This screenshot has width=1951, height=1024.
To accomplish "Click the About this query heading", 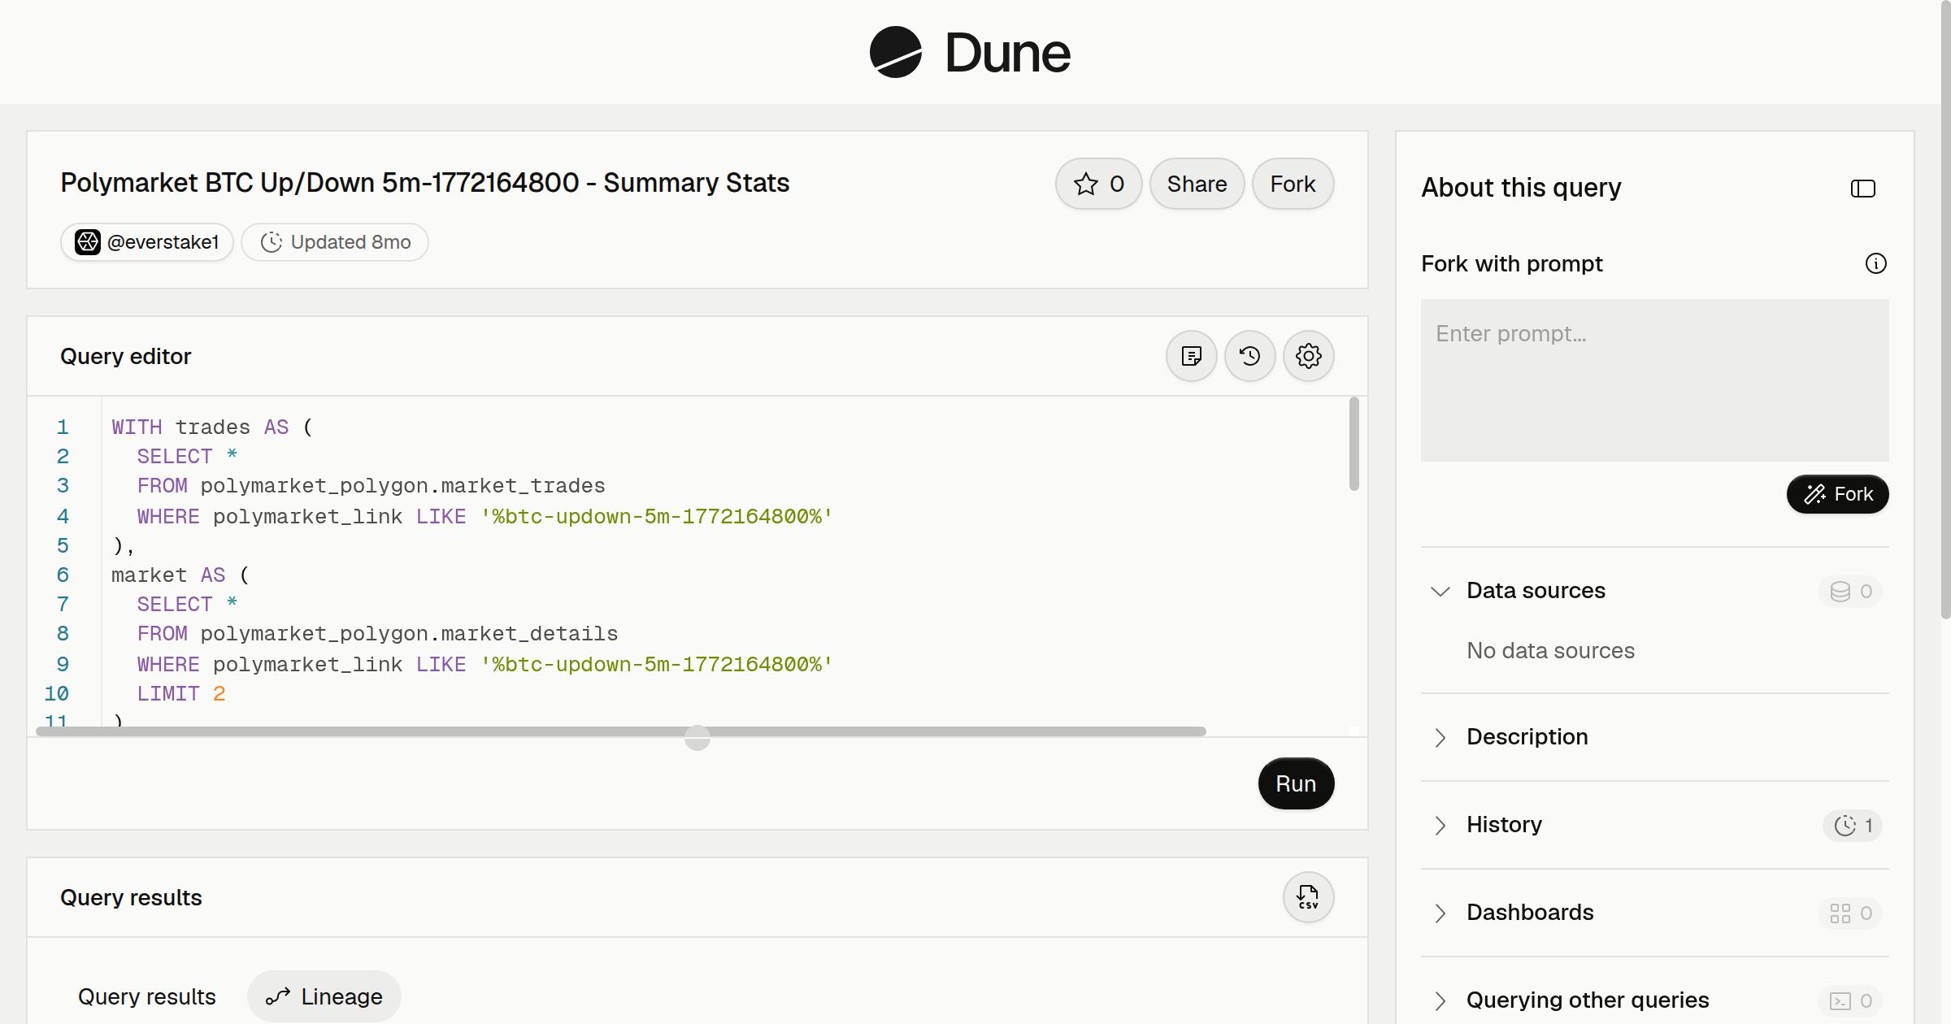I will coord(1521,188).
